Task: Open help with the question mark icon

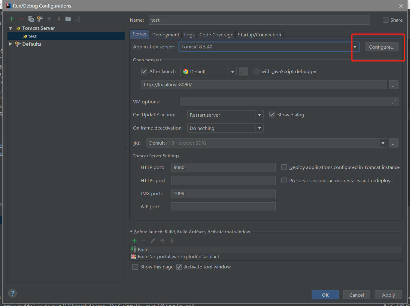Action: tap(12, 293)
